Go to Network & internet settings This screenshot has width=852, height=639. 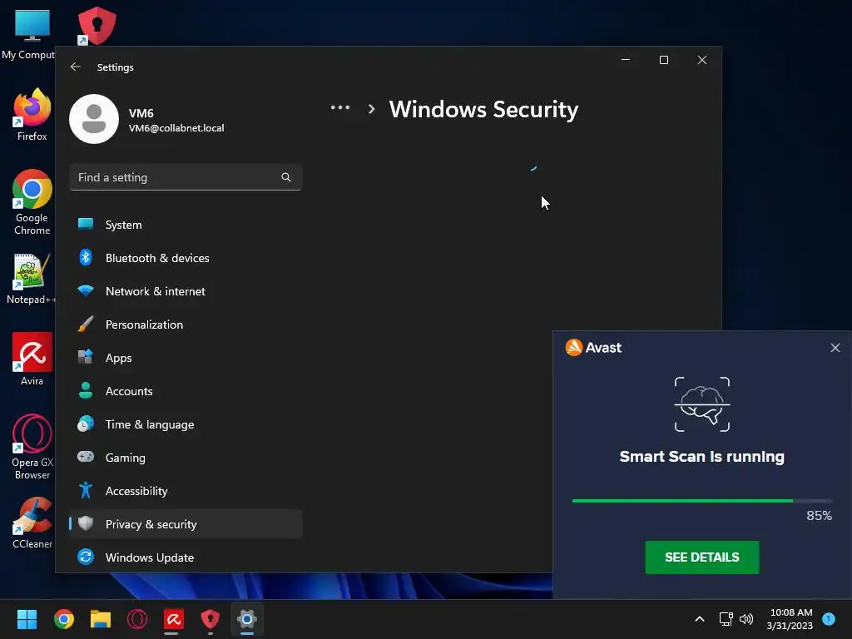pyautogui.click(x=186, y=291)
